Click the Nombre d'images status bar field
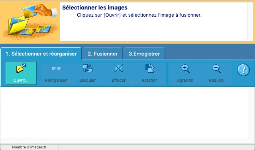 pos(29,147)
